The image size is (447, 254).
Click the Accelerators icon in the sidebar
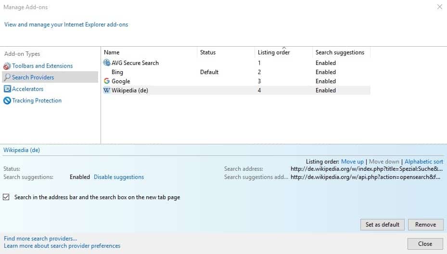[x=7, y=89]
